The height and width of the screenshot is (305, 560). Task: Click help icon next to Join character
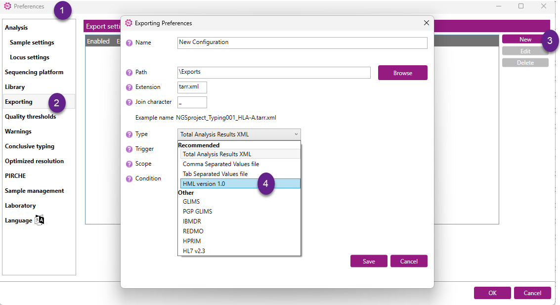point(129,102)
